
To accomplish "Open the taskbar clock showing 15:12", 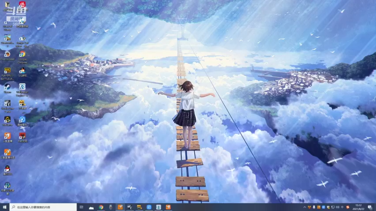I will click(x=358, y=207).
